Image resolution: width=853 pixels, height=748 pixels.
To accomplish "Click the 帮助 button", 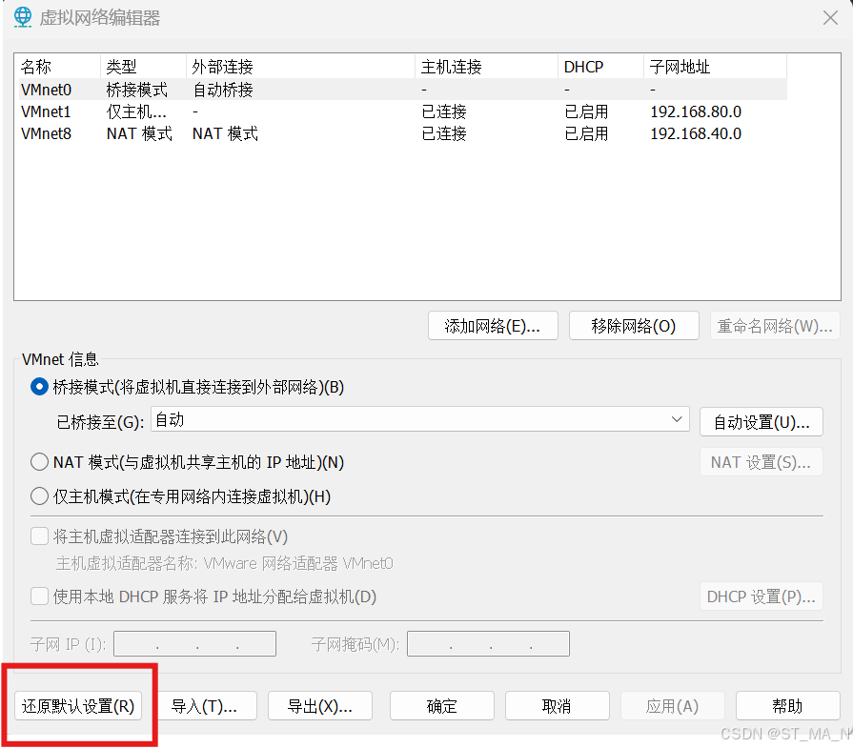I will pyautogui.click(x=788, y=705).
